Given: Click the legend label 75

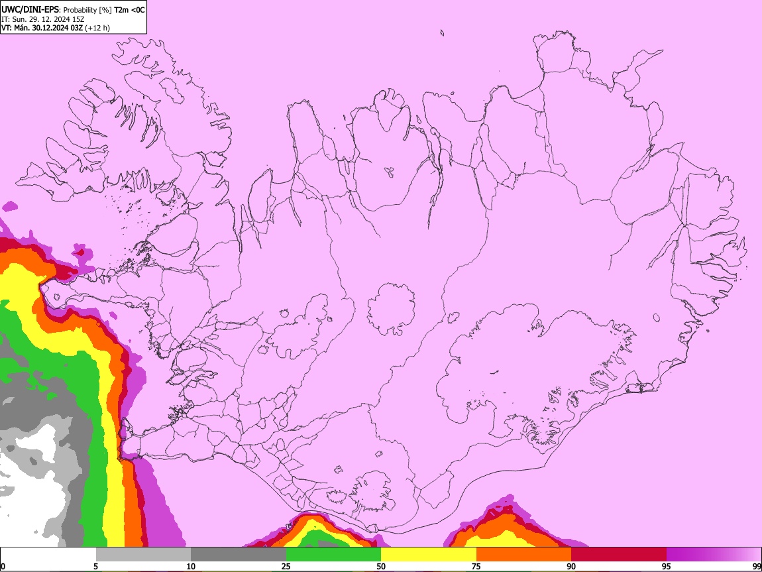Looking at the screenshot, I should point(476,567).
